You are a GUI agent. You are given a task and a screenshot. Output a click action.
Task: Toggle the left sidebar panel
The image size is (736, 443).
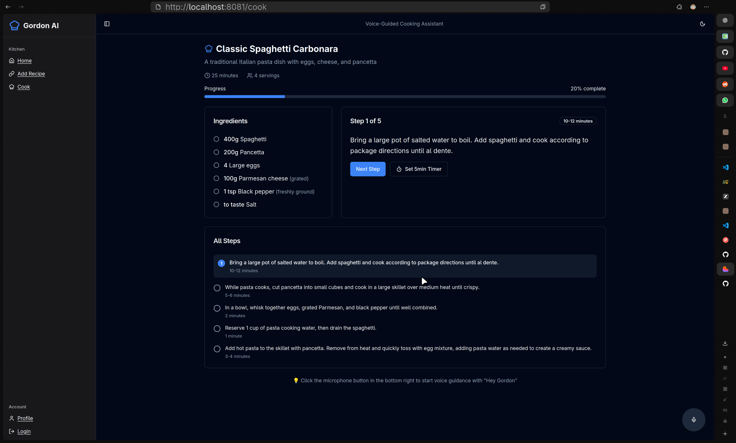click(x=107, y=24)
